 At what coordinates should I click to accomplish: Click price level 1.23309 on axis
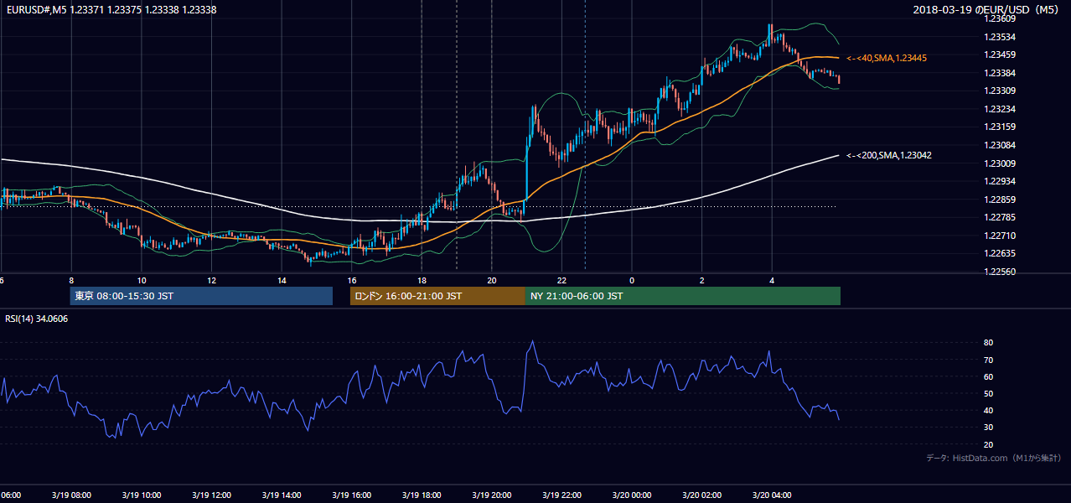click(1000, 91)
